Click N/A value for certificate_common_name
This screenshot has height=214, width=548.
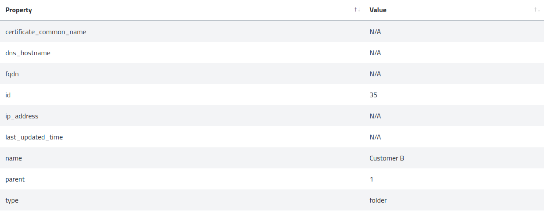[x=375, y=32]
